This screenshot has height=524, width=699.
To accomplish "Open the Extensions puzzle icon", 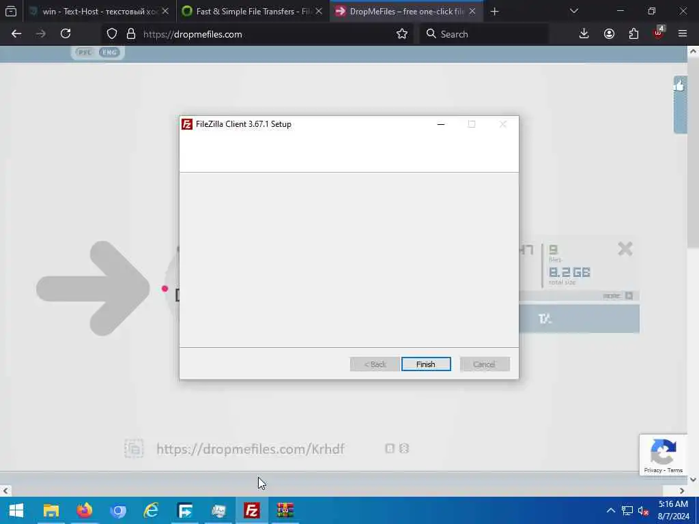I will coord(633,34).
